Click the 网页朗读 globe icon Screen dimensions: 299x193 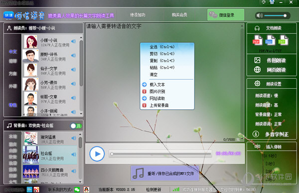click(x=257, y=70)
